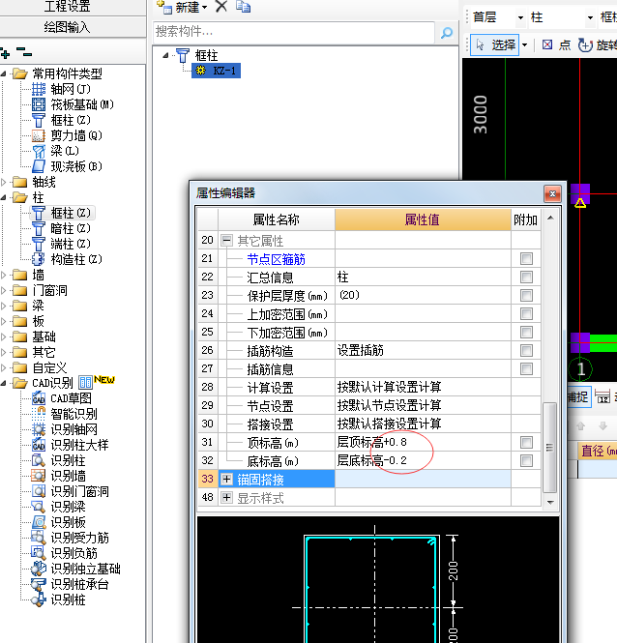Click property editor scrollbar down arrow

(x=550, y=503)
